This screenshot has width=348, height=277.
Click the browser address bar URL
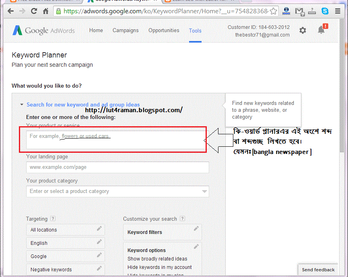[166, 11]
